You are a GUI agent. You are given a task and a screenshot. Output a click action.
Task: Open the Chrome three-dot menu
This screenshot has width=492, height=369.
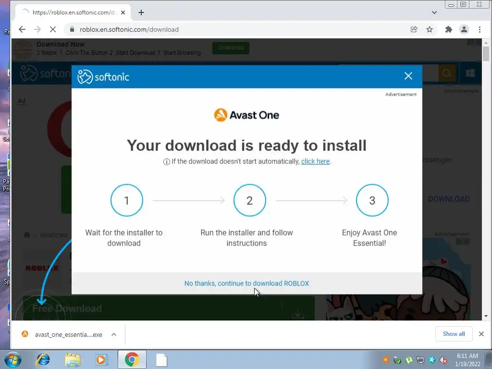tap(480, 29)
